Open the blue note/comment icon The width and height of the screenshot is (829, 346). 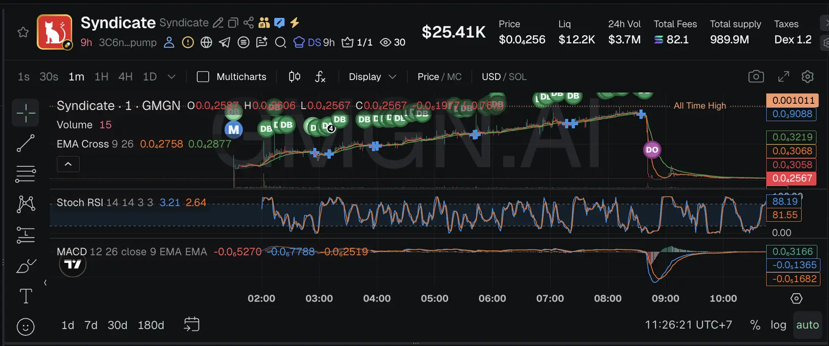(279, 22)
